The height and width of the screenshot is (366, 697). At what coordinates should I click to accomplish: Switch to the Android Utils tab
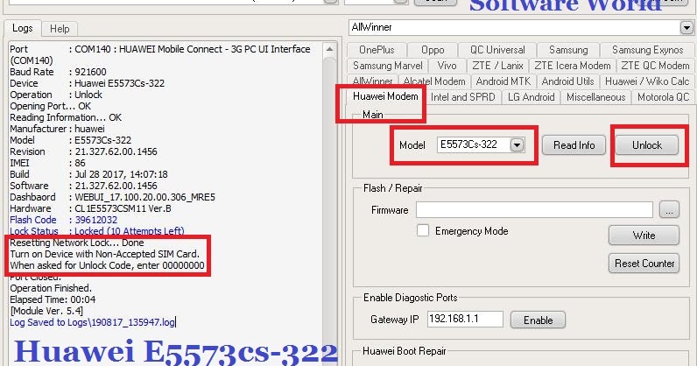(x=567, y=81)
